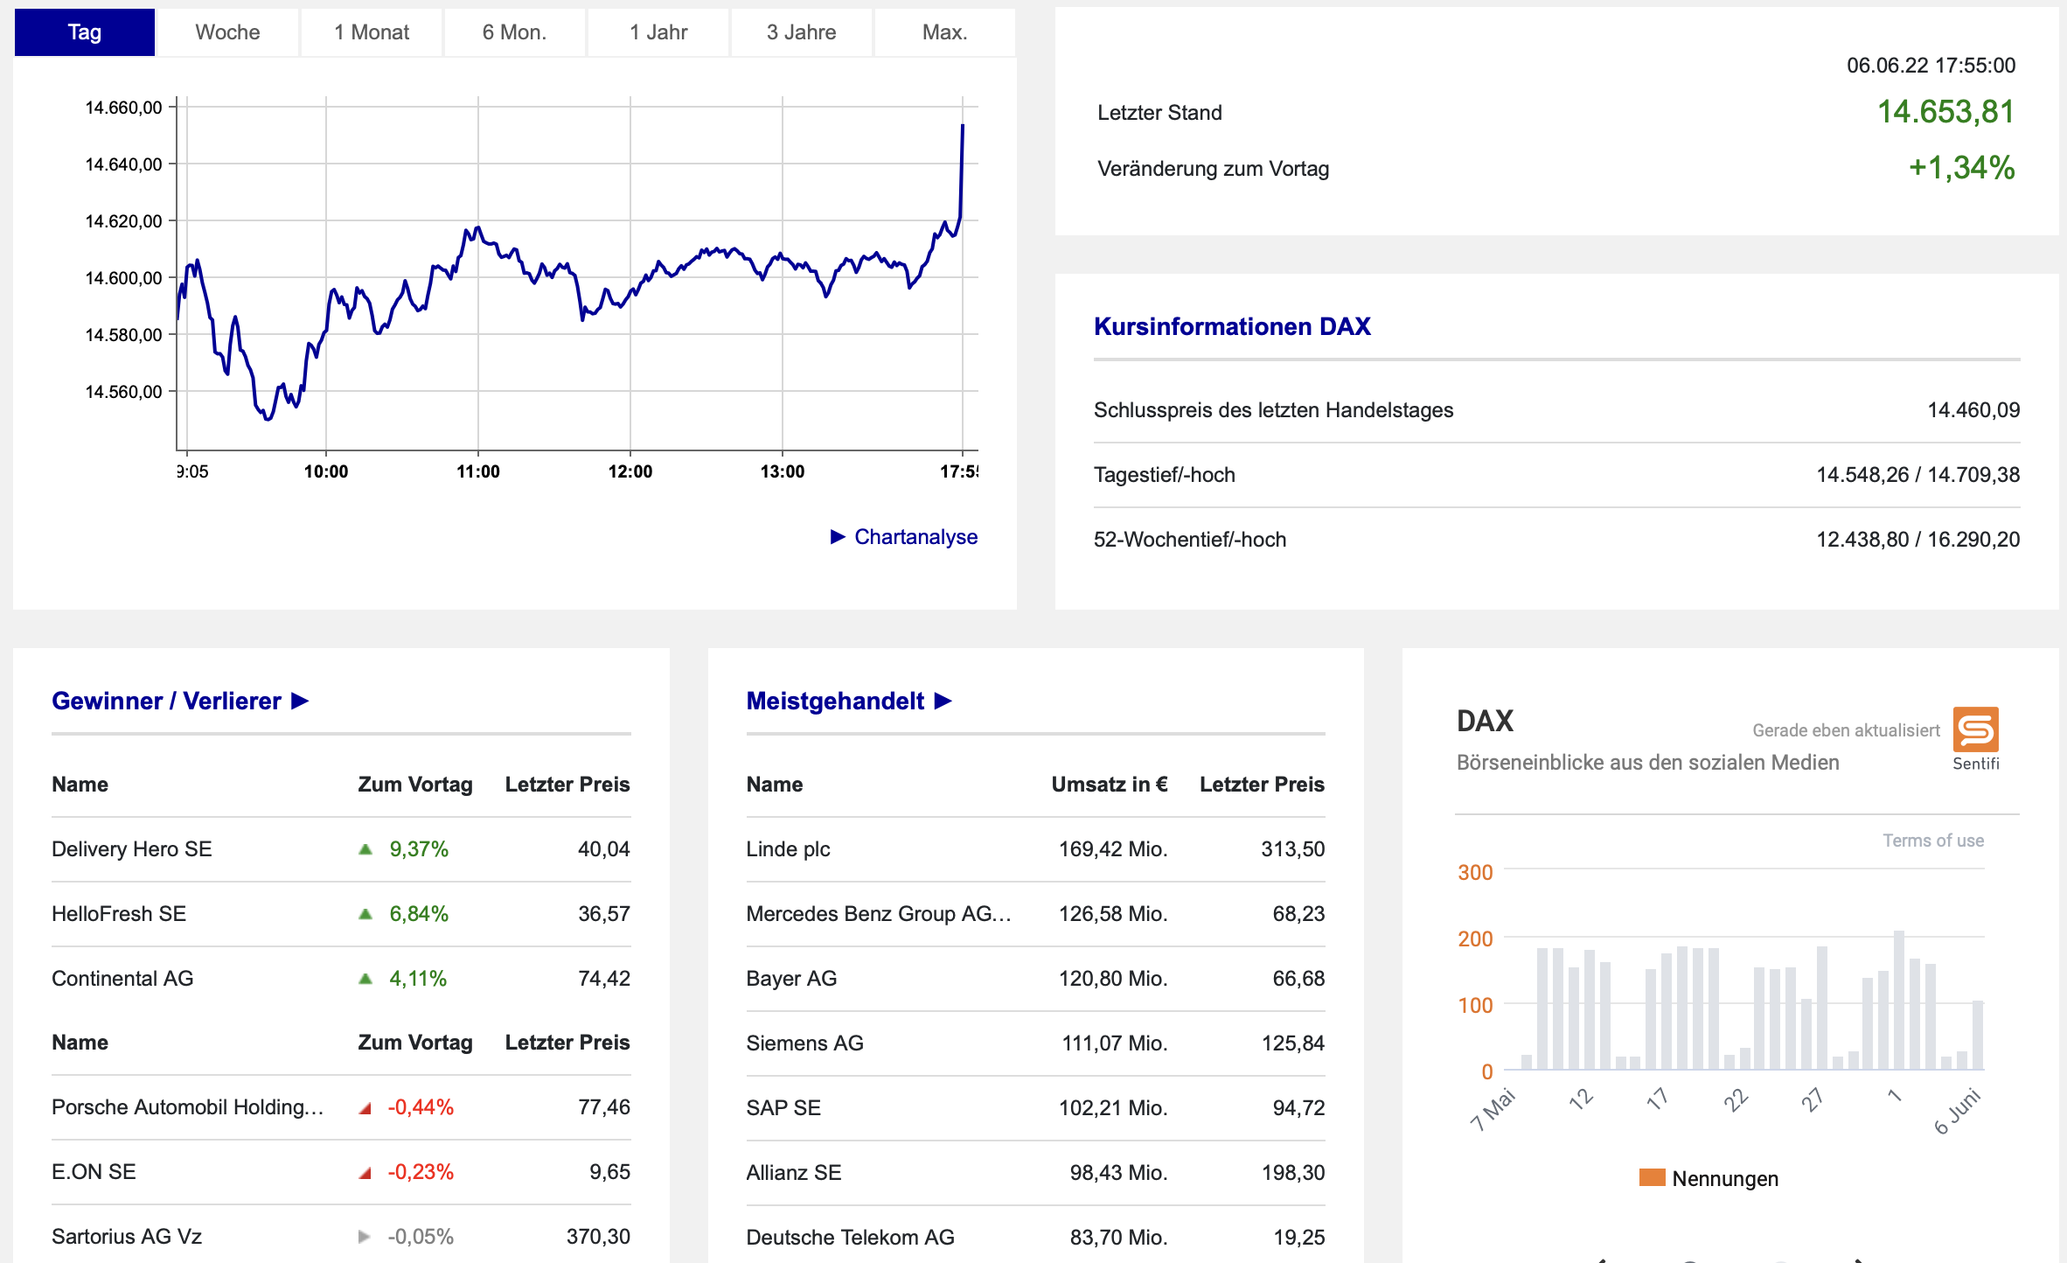This screenshot has width=2067, height=1263.
Task: Click the Schlusspreis value 14.460,09
Action: pos(1973,410)
